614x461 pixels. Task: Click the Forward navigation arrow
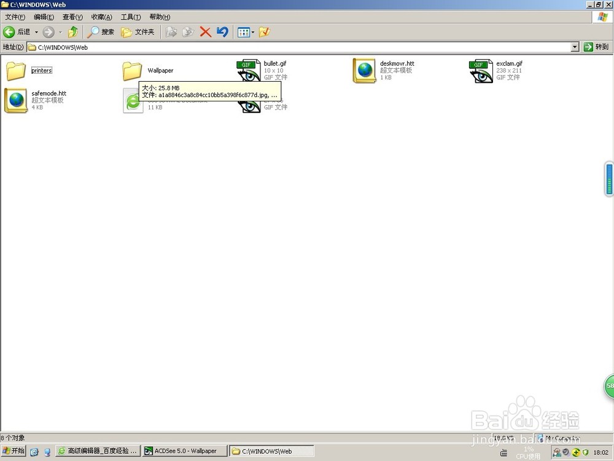[x=49, y=32]
